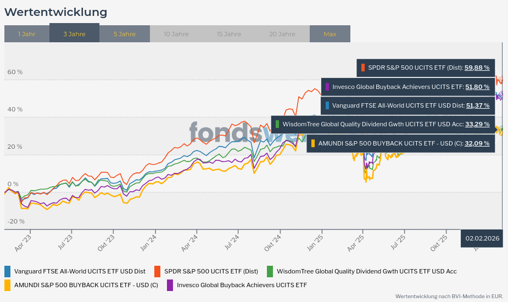This screenshot has width=508, height=302.
Task: Click the purple Invesco legend swatch
Action: (170, 285)
